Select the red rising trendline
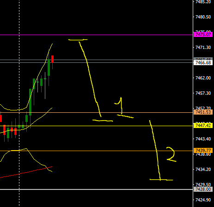Image resolution: width=214 pixels, height=207 pixels. (26, 172)
